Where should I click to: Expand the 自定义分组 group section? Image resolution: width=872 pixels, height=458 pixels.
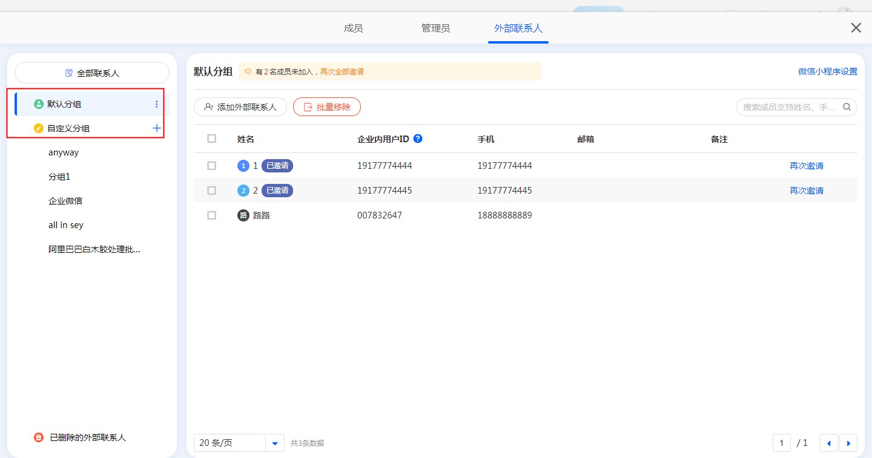pos(68,128)
